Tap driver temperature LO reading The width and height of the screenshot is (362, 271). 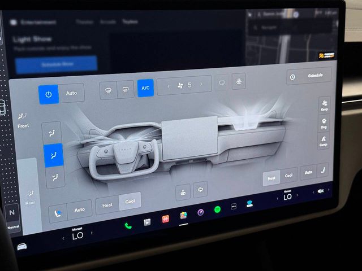(x=77, y=236)
